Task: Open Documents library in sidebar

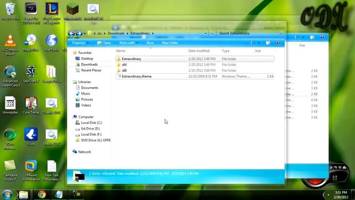Action: click(87, 88)
